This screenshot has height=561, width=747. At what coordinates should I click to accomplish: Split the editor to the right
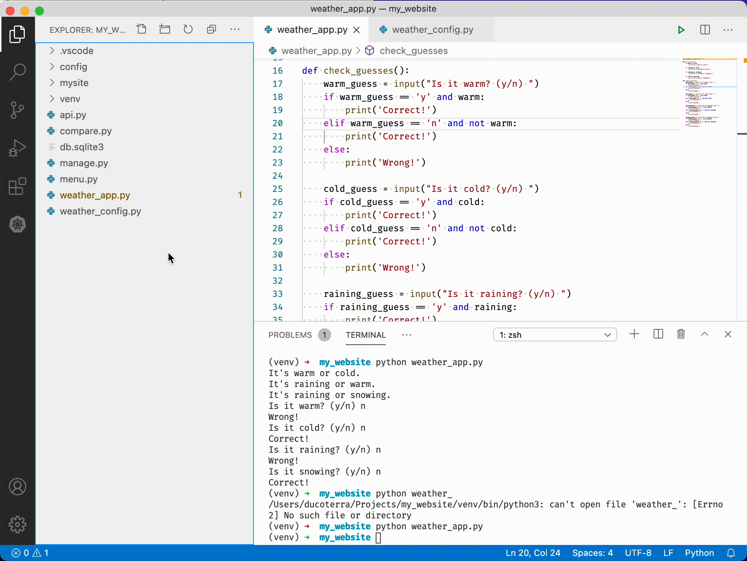click(x=705, y=30)
